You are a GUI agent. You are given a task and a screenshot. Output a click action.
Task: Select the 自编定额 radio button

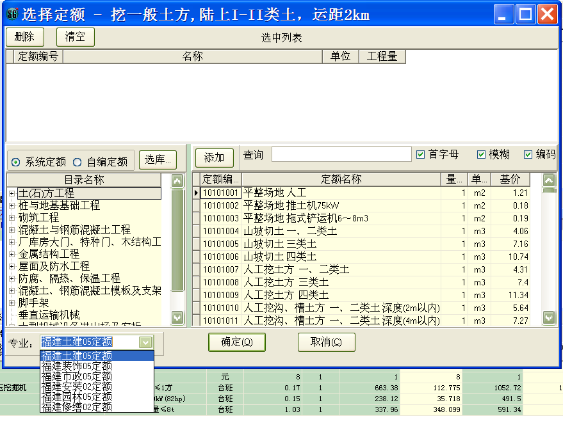click(x=77, y=162)
